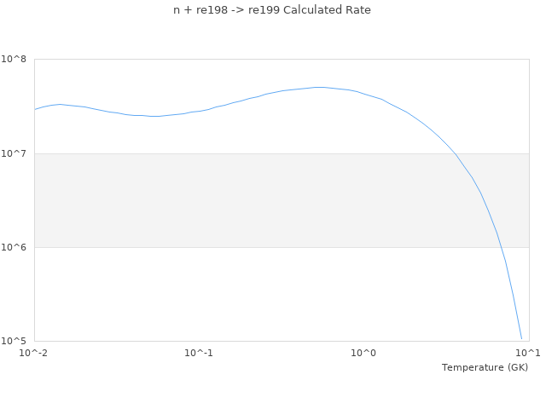This screenshot has width=546, height=409.
Task: Click the curve's lowest end point near 10^1
Action: pyautogui.click(x=521, y=338)
